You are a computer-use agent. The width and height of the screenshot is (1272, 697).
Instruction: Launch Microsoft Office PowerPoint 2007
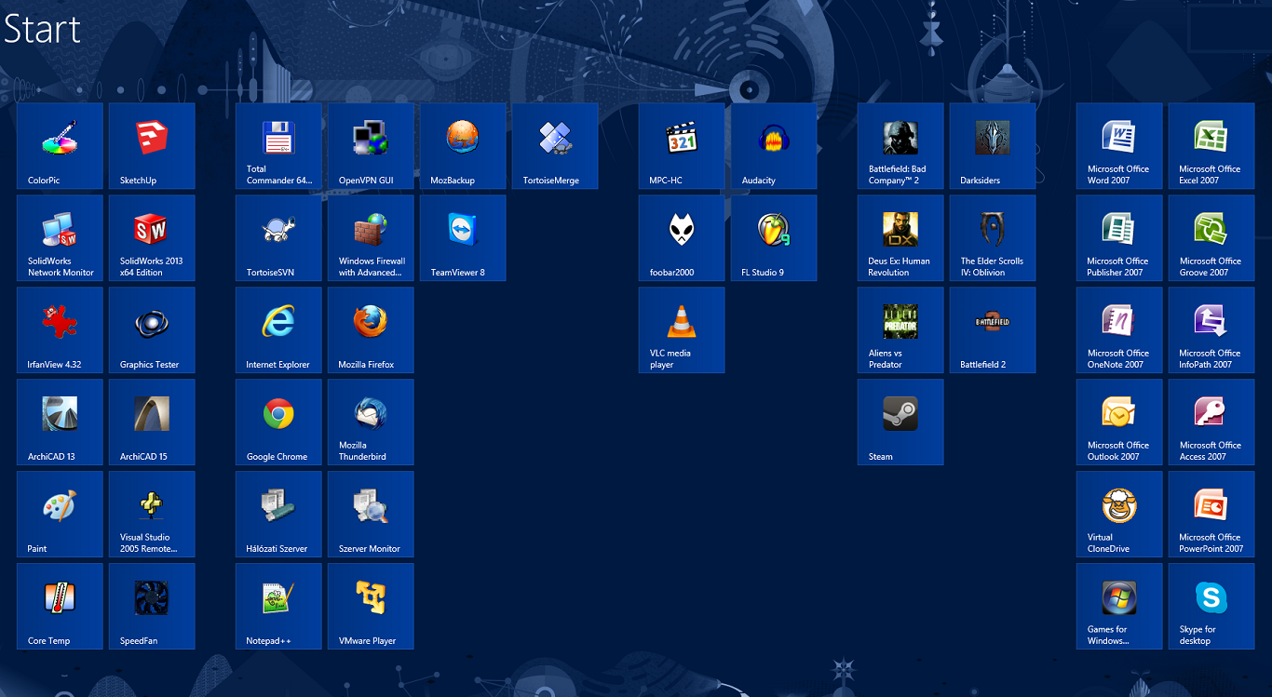1211,515
